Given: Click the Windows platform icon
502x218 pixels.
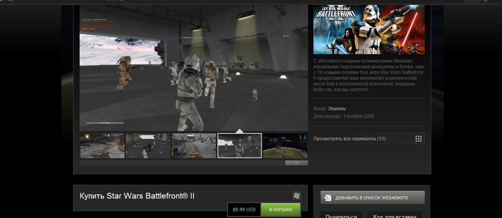Looking at the screenshot, I should click(297, 196).
